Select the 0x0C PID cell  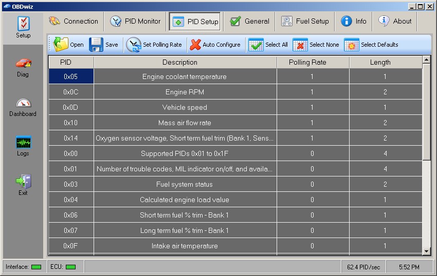(x=71, y=92)
